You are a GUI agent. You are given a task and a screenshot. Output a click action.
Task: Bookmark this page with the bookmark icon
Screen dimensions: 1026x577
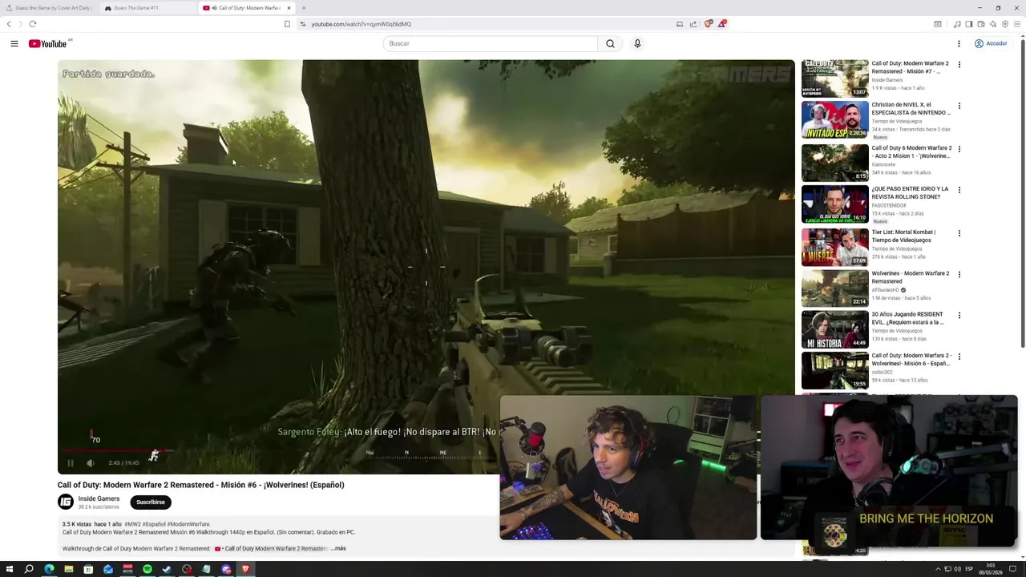point(287,24)
